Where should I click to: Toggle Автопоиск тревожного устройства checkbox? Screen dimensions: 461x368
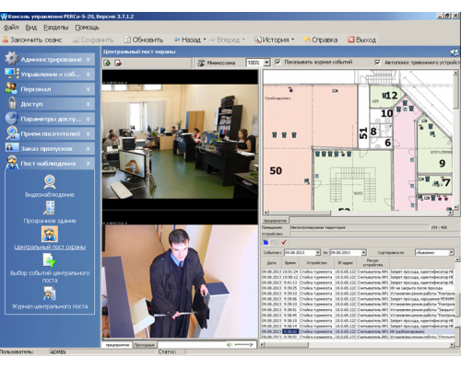click(377, 63)
